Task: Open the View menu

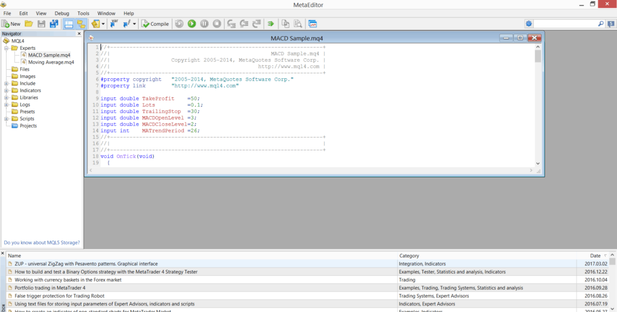Action: [41, 13]
